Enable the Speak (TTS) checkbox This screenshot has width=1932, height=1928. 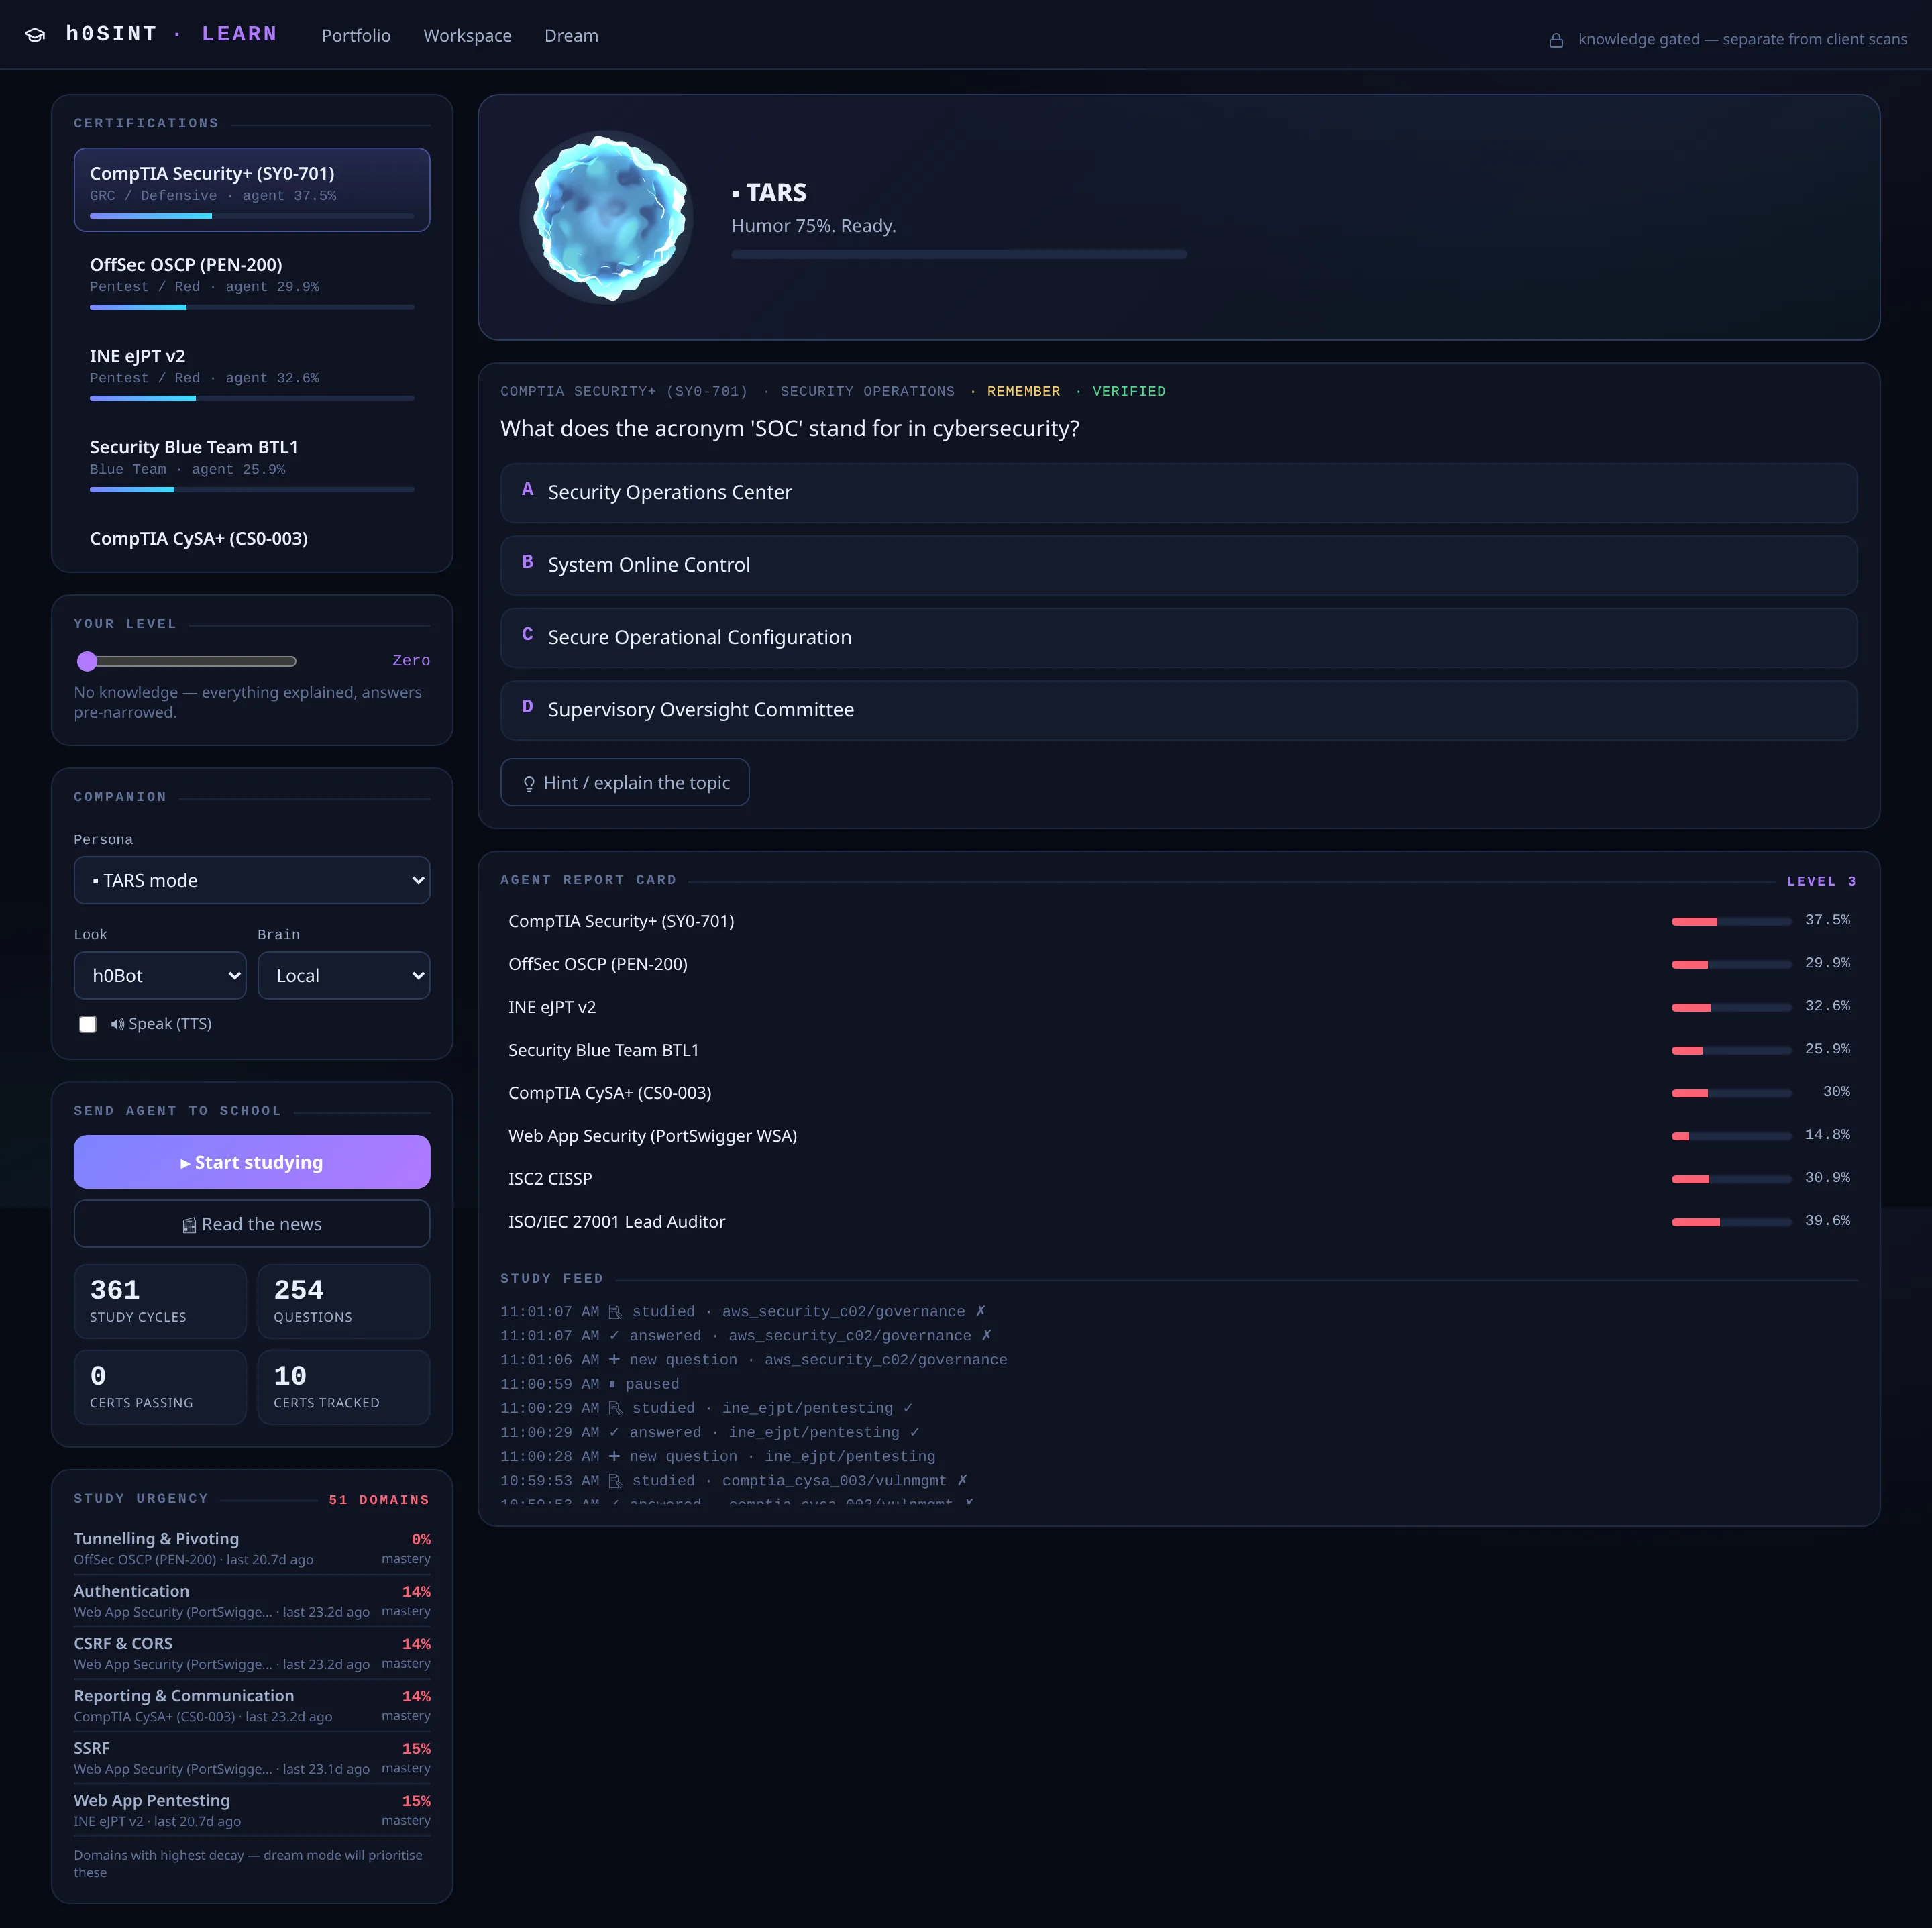[88, 1024]
